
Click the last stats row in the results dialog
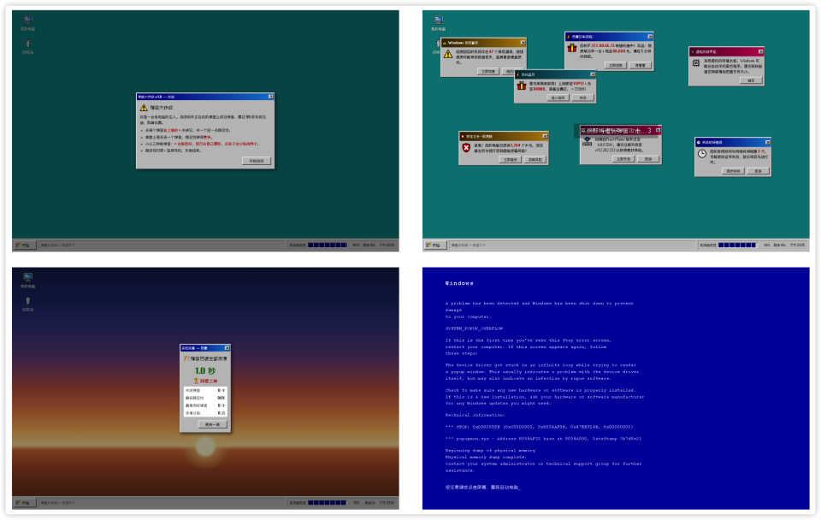coord(205,413)
